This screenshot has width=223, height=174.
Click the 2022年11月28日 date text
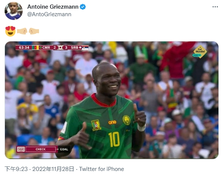tap(53, 169)
